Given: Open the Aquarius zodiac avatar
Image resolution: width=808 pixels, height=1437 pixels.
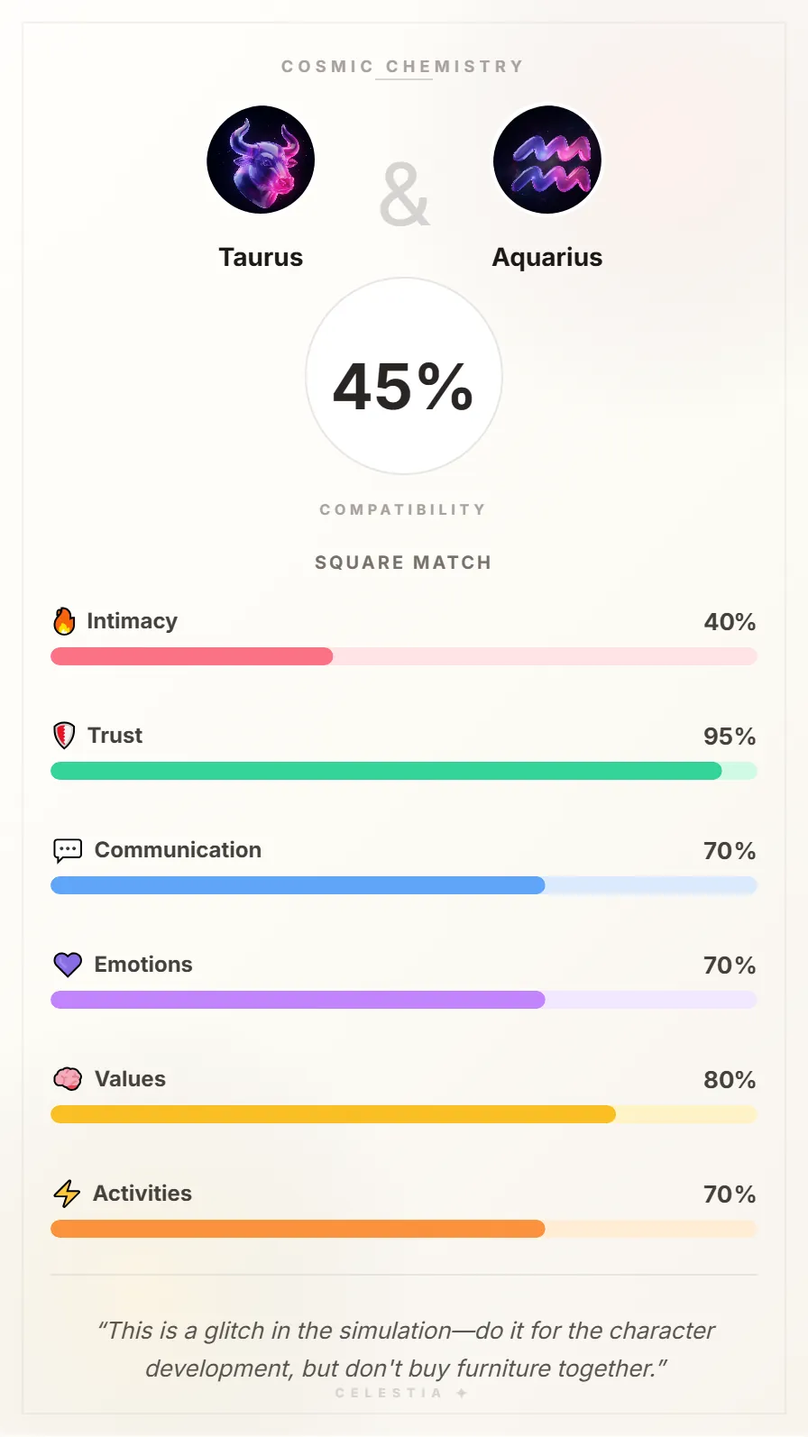Looking at the screenshot, I should click(547, 160).
